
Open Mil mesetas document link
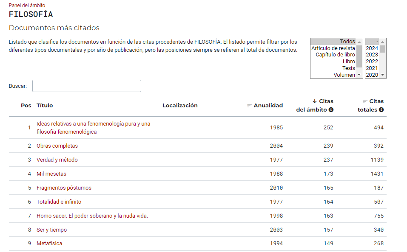tap(51, 174)
